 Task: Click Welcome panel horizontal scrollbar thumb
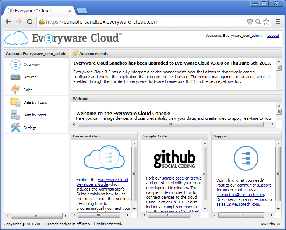pyautogui.click(x=170, y=124)
